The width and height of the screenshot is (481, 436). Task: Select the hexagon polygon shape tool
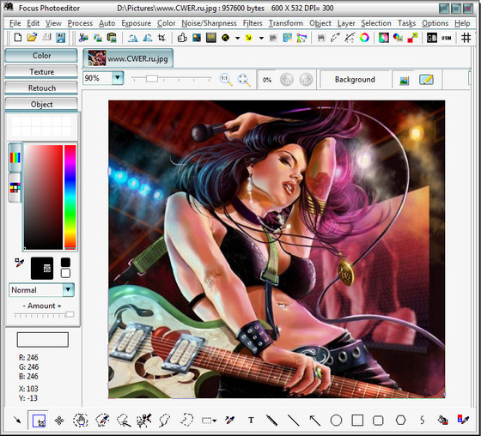(x=400, y=420)
